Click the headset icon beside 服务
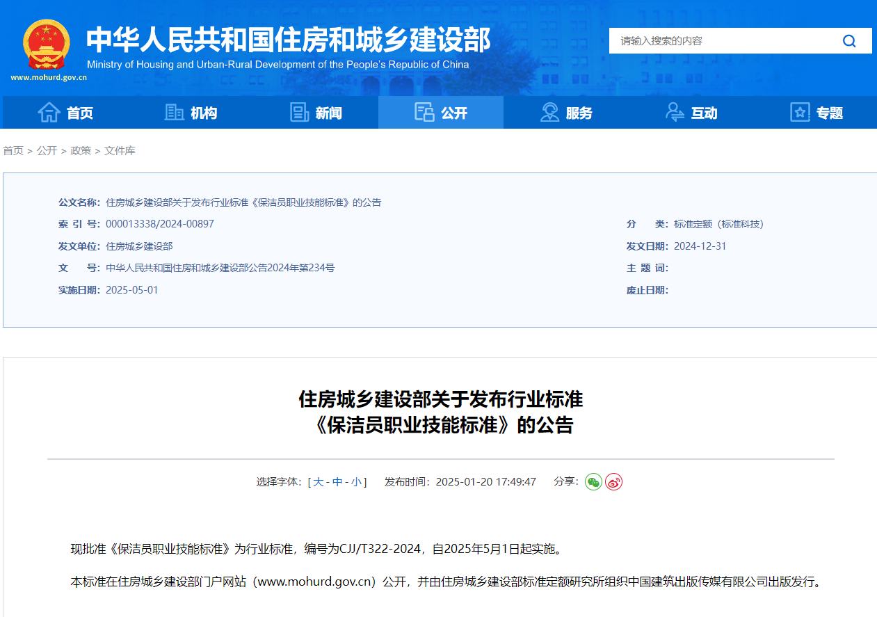This screenshot has width=877, height=617. coord(549,113)
